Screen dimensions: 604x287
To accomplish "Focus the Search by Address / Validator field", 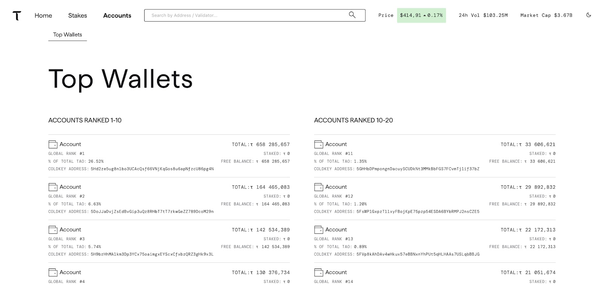I will (255, 15).
